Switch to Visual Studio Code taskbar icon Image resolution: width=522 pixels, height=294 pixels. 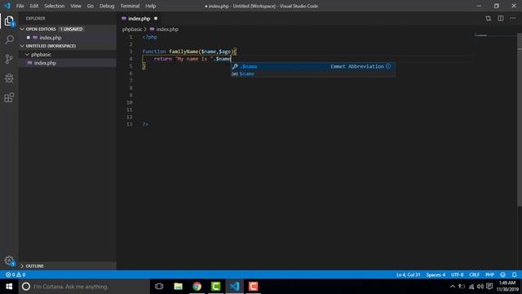pos(234,287)
